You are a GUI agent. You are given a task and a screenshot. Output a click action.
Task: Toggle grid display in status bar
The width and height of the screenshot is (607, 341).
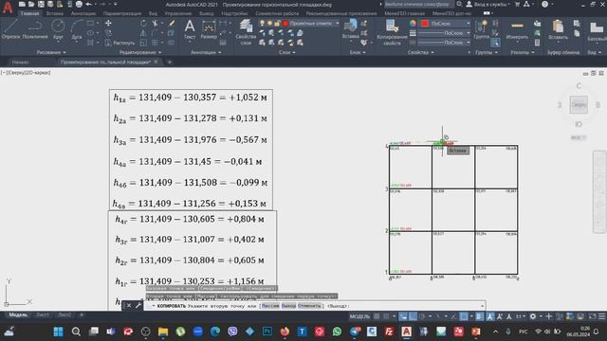coord(377,316)
